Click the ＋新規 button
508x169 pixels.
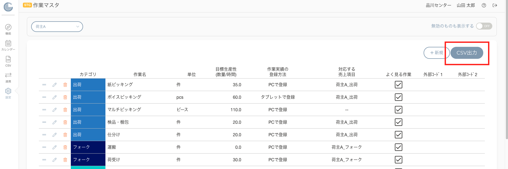[x=437, y=53]
